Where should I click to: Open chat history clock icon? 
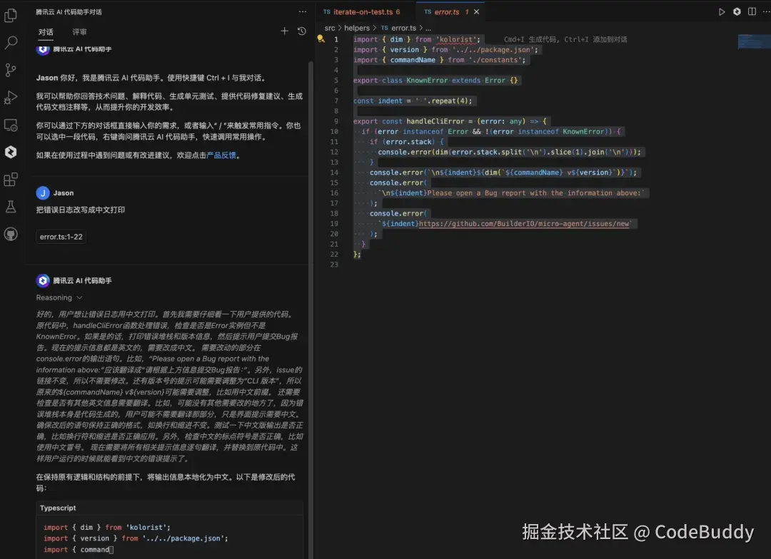point(301,31)
